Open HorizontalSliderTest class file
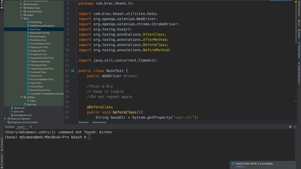The height and width of the screenshot is (169, 301). click(x=41, y=79)
